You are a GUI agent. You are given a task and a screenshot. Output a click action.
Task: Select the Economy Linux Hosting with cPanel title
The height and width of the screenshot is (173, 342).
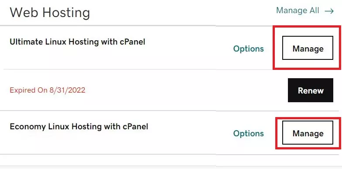click(79, 127)
